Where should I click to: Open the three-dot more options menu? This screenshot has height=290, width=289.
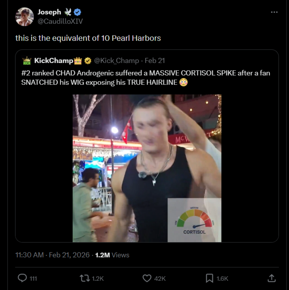tap(274, 12)
